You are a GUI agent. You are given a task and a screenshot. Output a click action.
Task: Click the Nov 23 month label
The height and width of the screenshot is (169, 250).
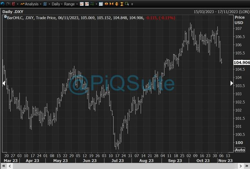(225, 161)
